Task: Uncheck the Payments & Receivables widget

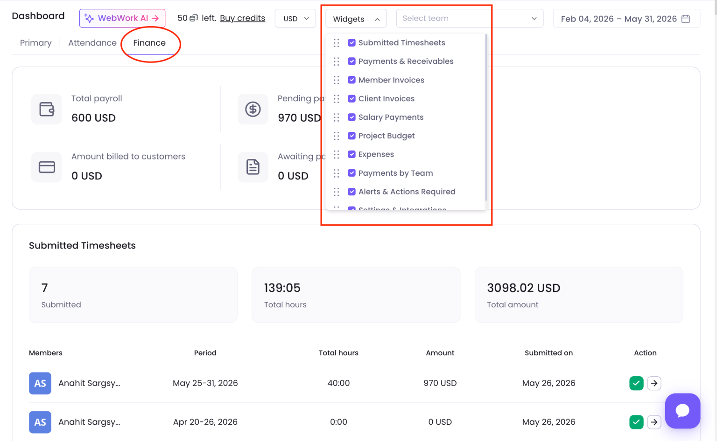Action: click(x=352, y=62)
